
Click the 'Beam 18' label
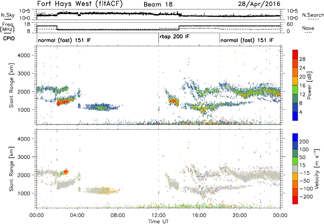(158, 4)
